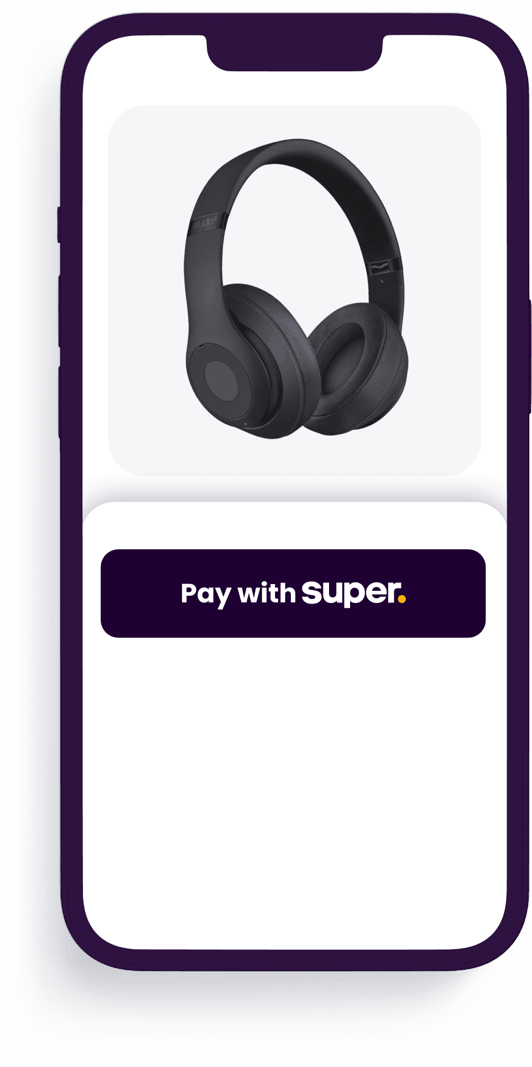
Task: Click the orange dot after Super
Action: (x=401, y=599)
